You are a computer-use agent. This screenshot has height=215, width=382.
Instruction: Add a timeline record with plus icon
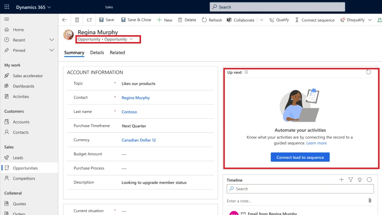pos(341,180)
